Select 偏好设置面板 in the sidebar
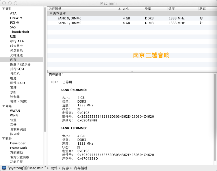Viewport: 217px width, 171px height. pos(20,157)
